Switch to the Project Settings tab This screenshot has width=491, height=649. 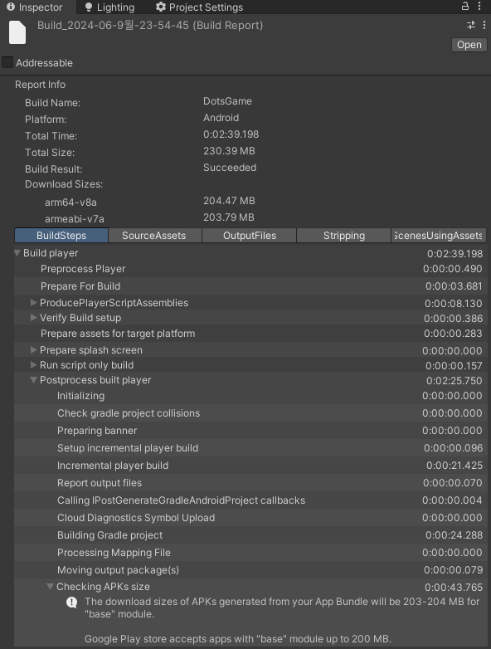(199, 7)
